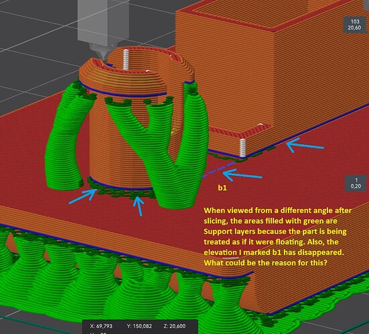Click the lower-left blue arrow near cylinder base
369x334 pixels.
(83, 196)
